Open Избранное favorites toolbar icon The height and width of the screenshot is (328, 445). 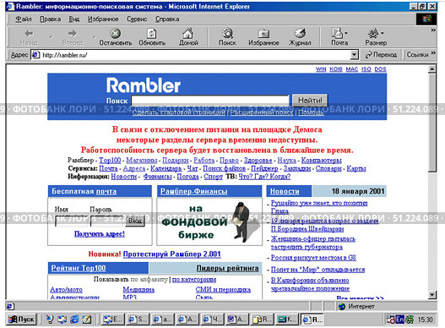click(263, 37)
